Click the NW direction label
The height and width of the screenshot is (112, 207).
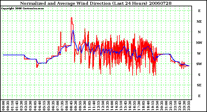click(x=199, y=43)
